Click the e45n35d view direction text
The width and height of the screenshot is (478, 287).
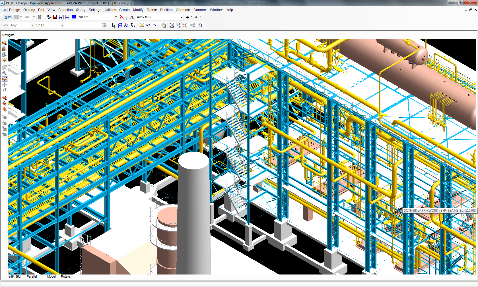pyautogui.click(x=15, y=276)
